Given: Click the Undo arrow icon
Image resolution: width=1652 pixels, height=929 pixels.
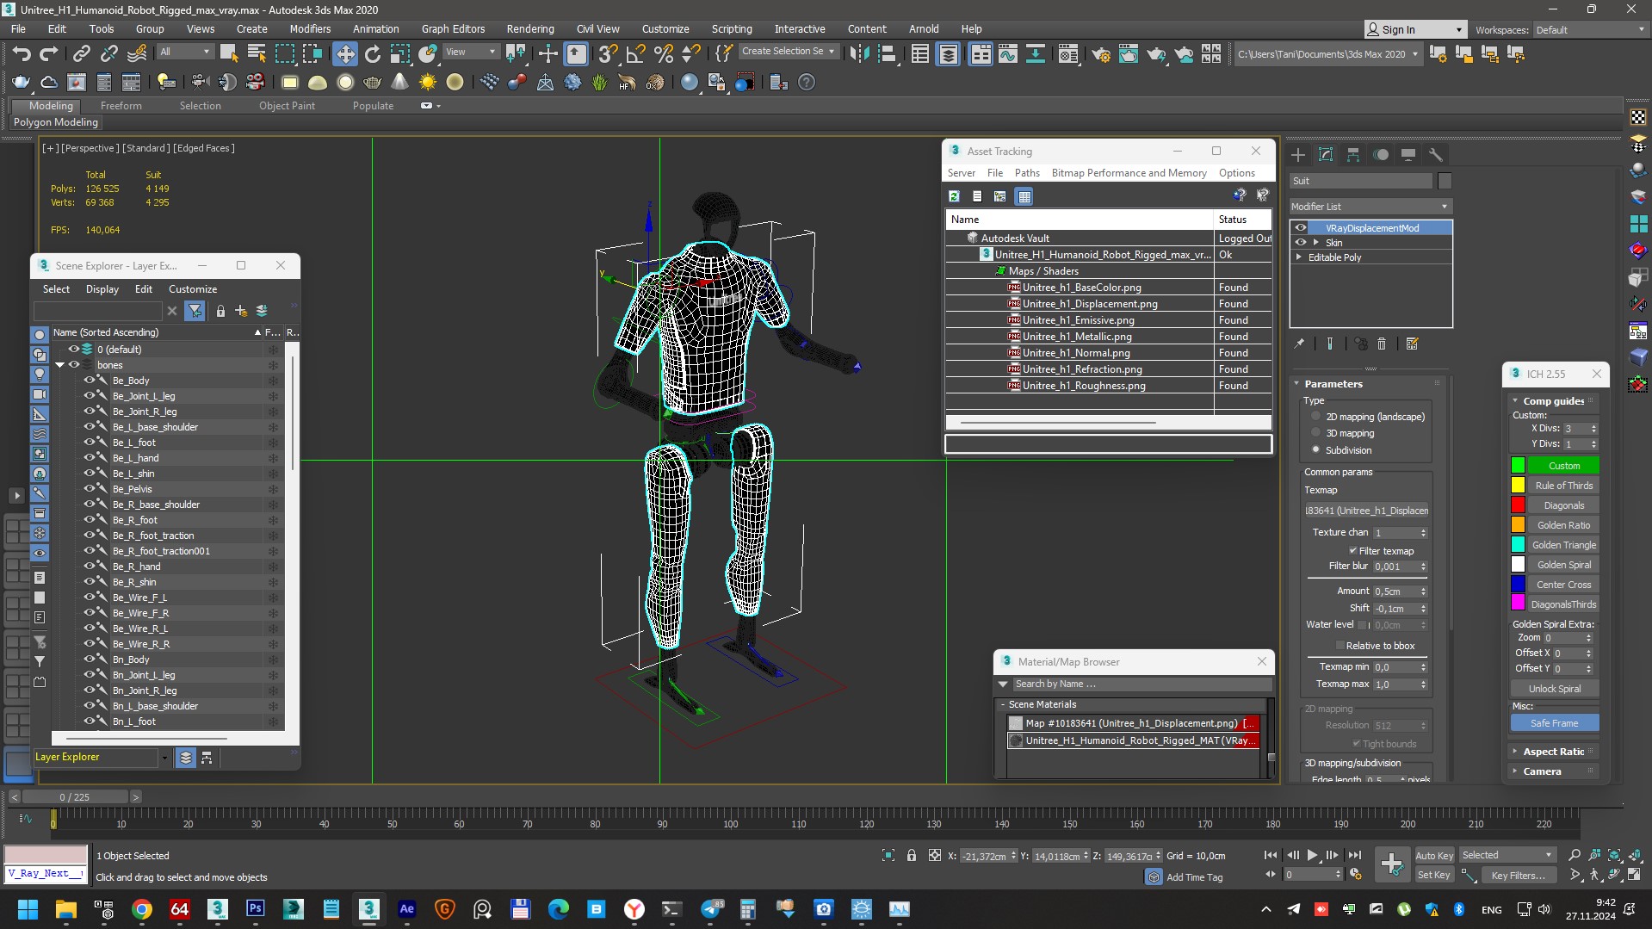Looking at the screenshot, I should (x=21, y=53).
